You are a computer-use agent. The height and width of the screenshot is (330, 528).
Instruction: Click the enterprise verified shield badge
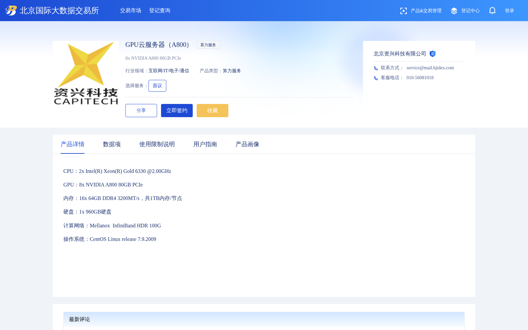point(433,54)
